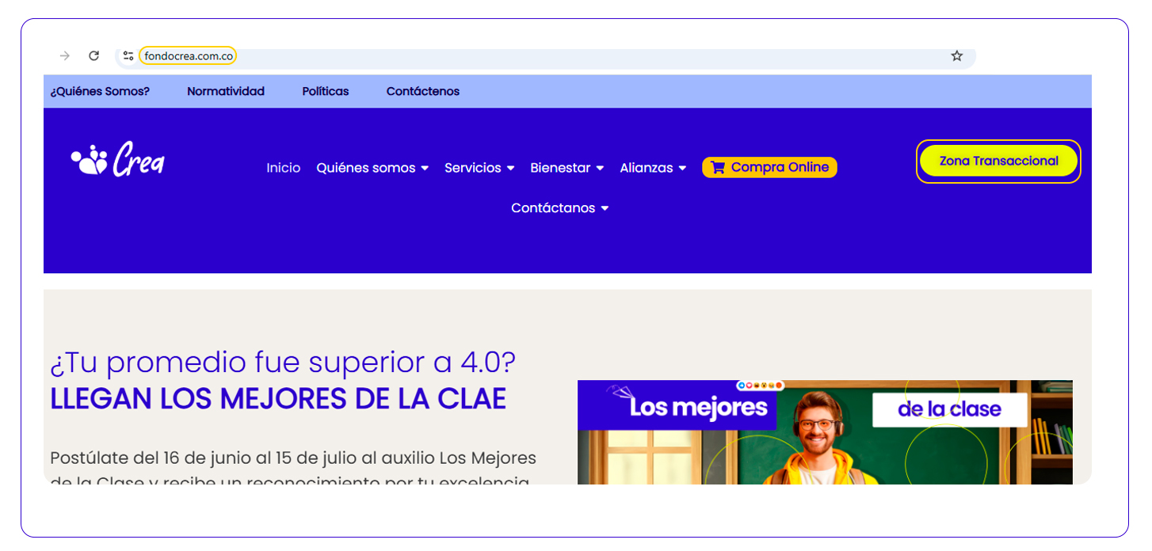Click the browser forward arrow icon
The image size is (1152, 551).
65,55
